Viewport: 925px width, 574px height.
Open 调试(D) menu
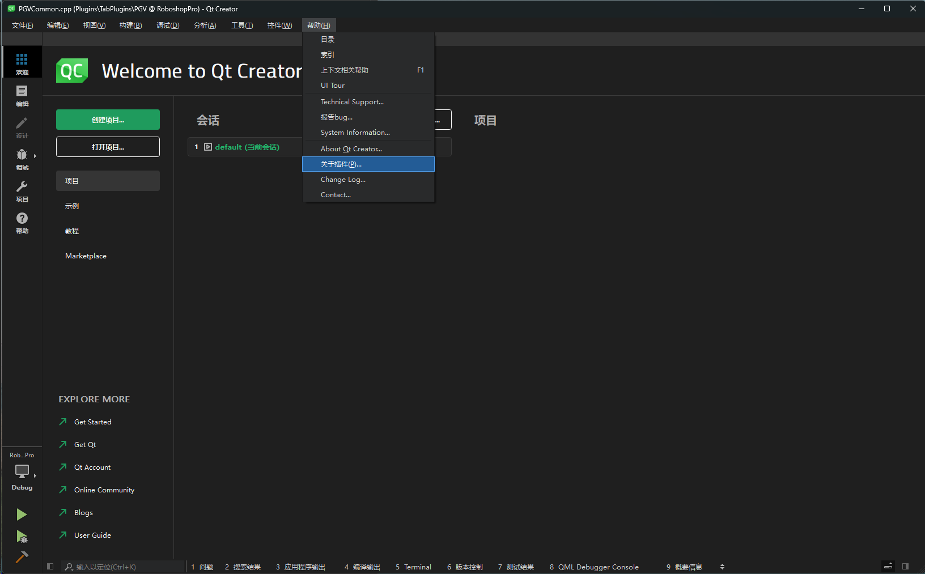[168, 25]
